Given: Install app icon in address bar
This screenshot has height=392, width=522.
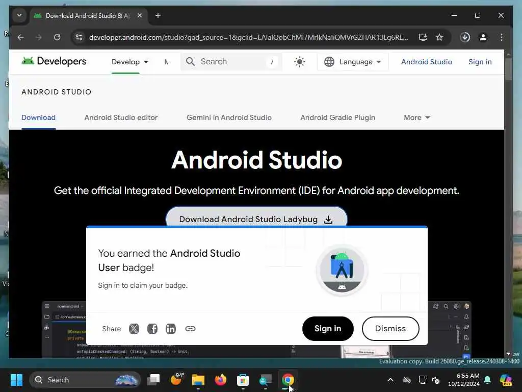Looking at the screenshot, I should (423, 37).
